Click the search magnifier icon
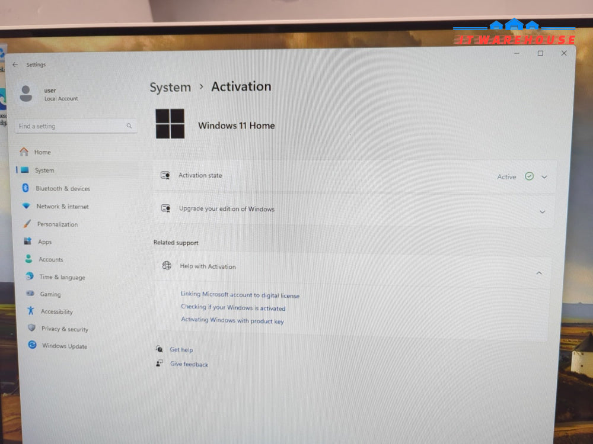593x444 pixels. pos(129,126)
